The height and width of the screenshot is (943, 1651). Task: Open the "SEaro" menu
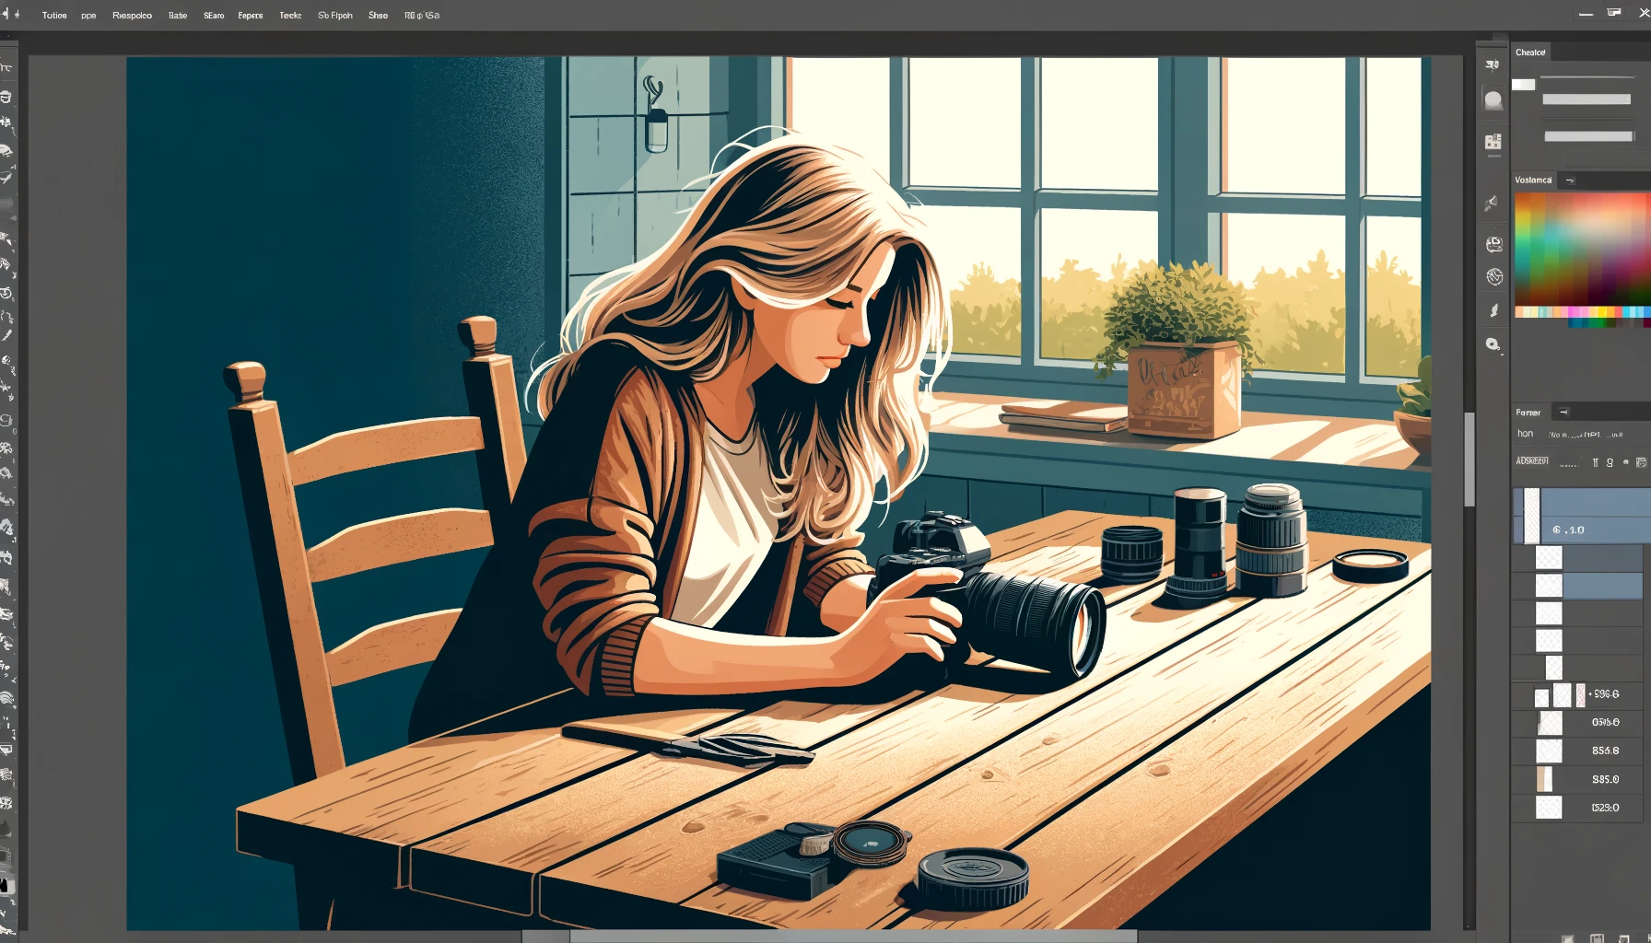(x=214, y=16)
